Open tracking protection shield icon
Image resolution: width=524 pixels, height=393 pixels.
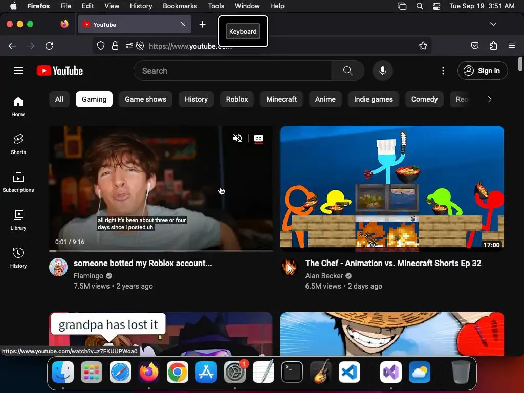[101, 46]
